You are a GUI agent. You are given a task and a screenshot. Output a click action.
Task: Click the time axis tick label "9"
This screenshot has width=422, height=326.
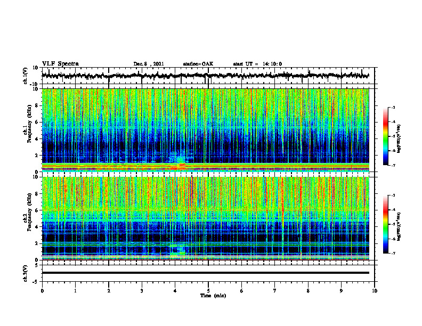pyautogui.click(x=341, y=291)
